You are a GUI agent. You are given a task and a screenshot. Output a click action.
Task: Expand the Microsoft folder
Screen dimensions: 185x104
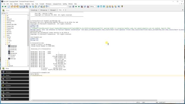4,19
